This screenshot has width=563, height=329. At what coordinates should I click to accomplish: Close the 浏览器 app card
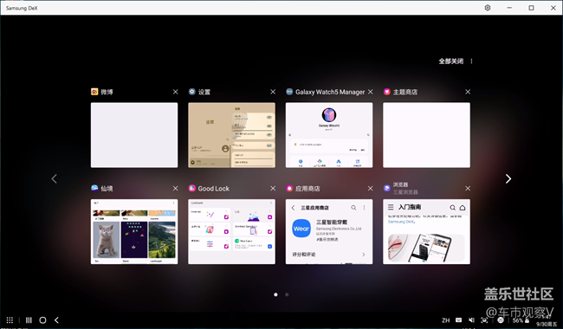click(468, 189)
